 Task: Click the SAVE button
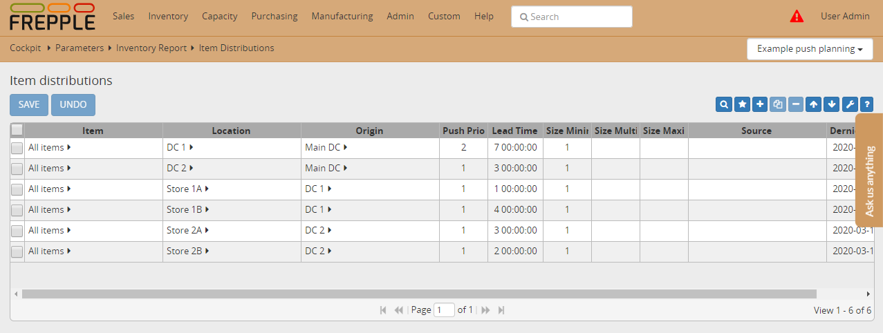29,104
